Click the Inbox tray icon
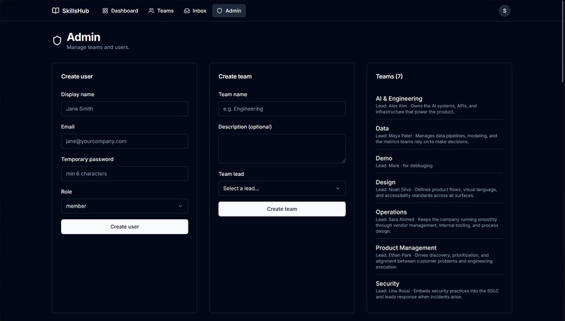 point(186,11)
